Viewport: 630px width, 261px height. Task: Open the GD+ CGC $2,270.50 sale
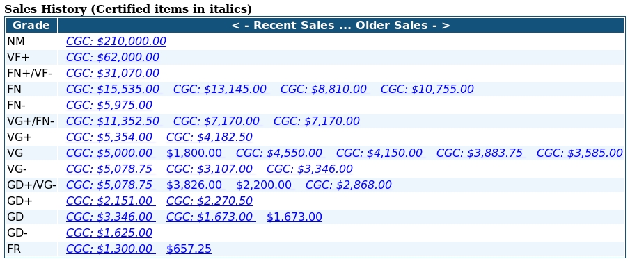210,201
